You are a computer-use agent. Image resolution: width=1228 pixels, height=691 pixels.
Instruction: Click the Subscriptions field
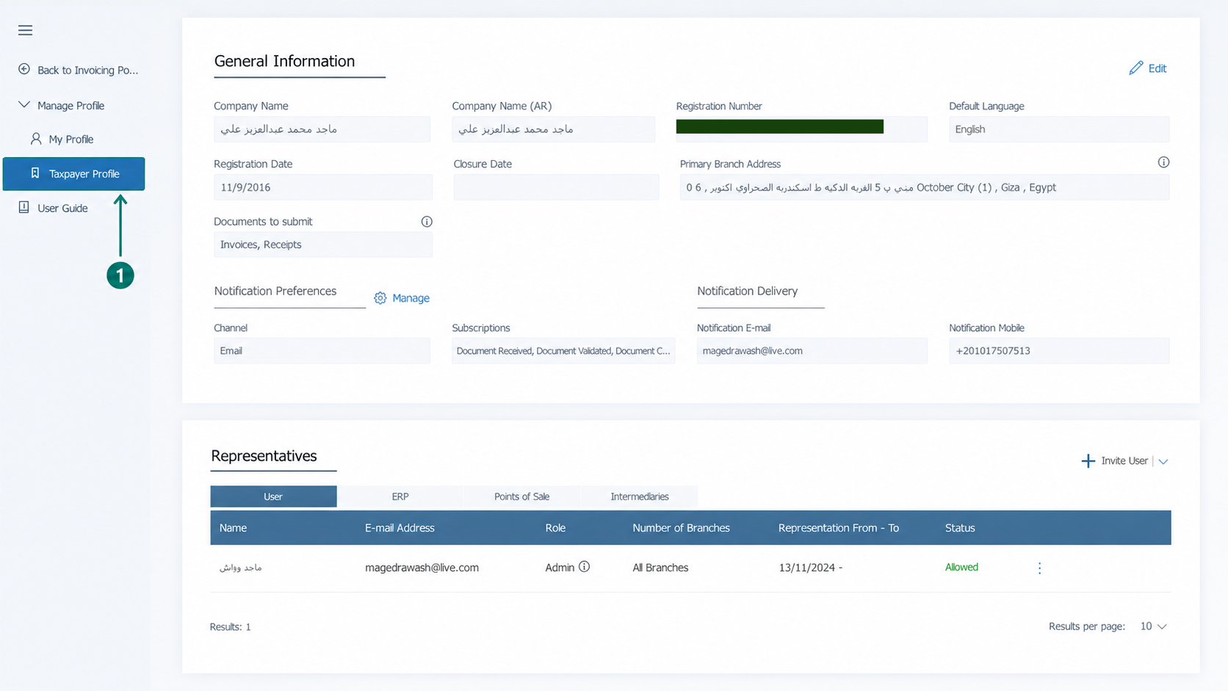[563, 351]
